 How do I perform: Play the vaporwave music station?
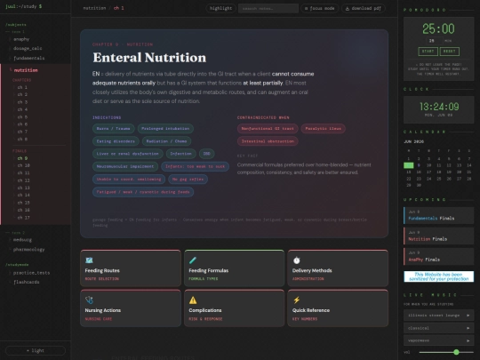point(439,340)
